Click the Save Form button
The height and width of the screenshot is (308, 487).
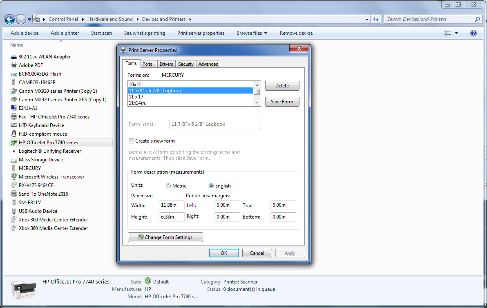[282, 102]
